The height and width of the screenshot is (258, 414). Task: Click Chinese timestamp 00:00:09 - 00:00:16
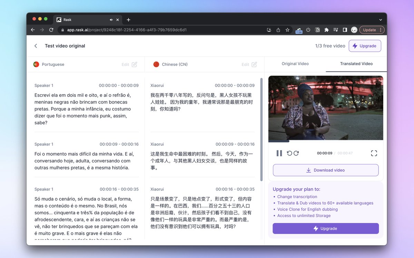pyautogui.click(x=235, y=144)
